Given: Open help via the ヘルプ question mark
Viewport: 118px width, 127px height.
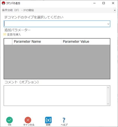Looking at the screenshot, I should (x=64, y=120).
